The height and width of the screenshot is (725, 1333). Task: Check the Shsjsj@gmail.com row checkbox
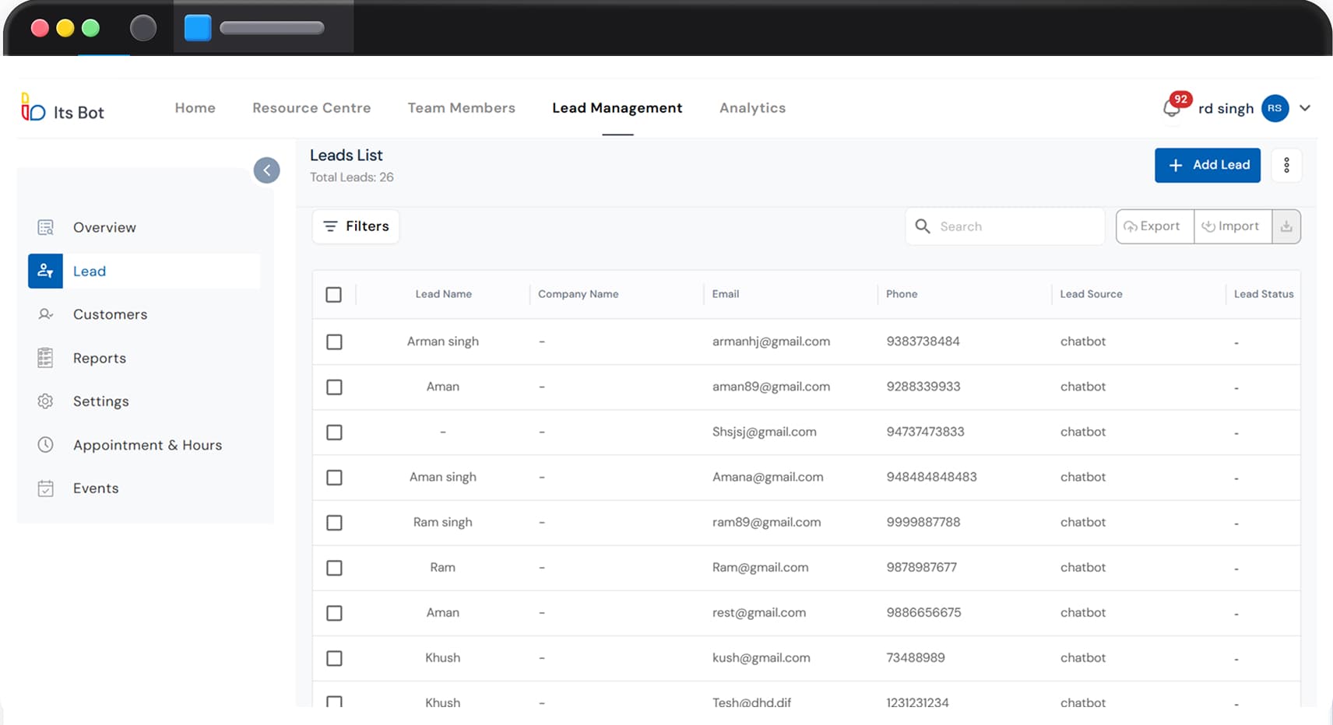click(x=334, y=433)
